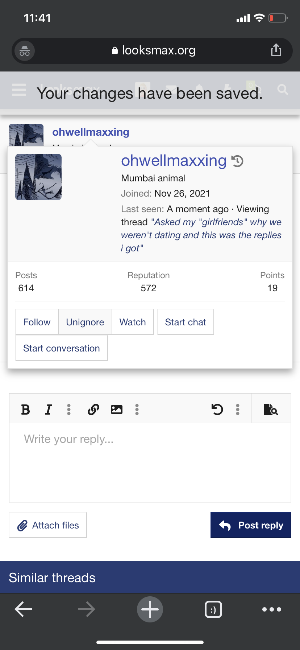
Task: Open browser tabs switcher
Action: pyautogui.click(x=213, y=609)
